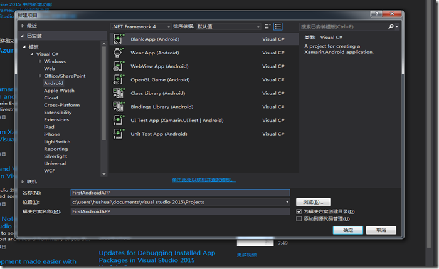Open the project location path dropdown arrow
The height and width of the screenshot is (269, 439).
point(287,202)
